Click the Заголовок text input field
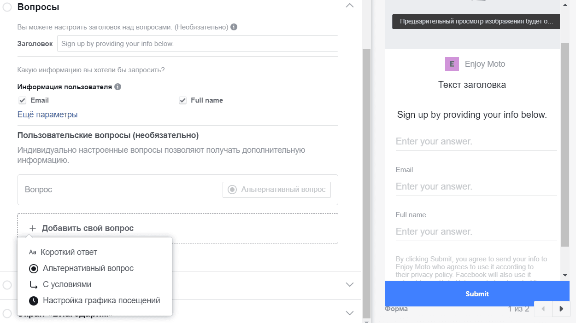 coord(198,44)
